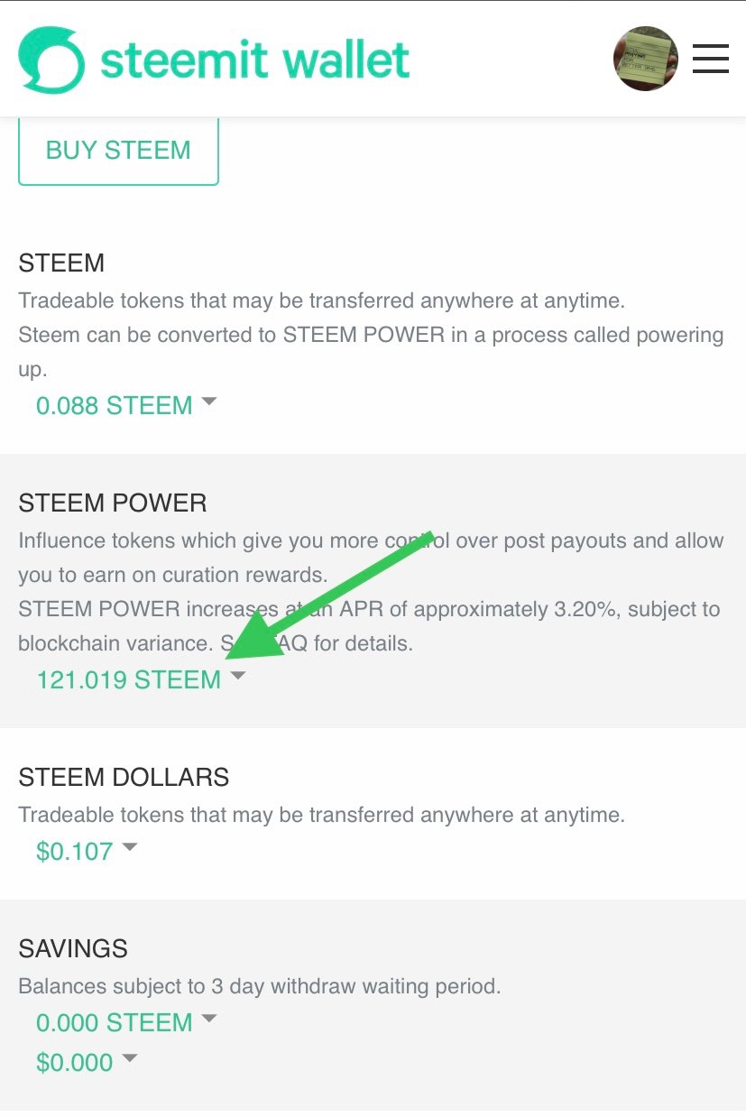Open the hamburger menu
Screen dimensions: 746x1117
[x=710, y=59]
